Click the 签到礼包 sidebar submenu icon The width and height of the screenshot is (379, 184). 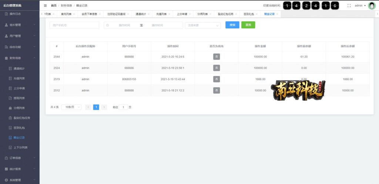[10, 127]
